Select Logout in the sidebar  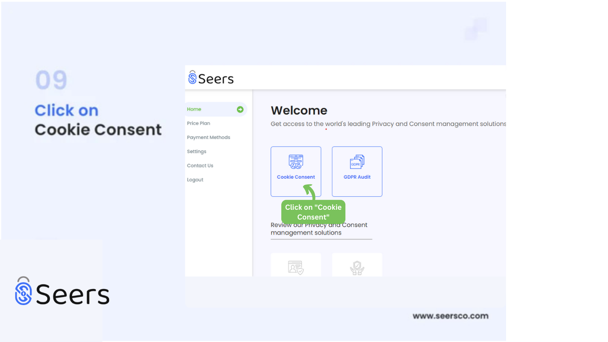[x=195, y=180]
